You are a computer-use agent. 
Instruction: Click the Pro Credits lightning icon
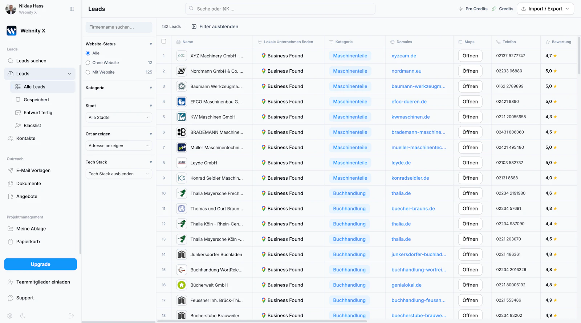point(460,9)
